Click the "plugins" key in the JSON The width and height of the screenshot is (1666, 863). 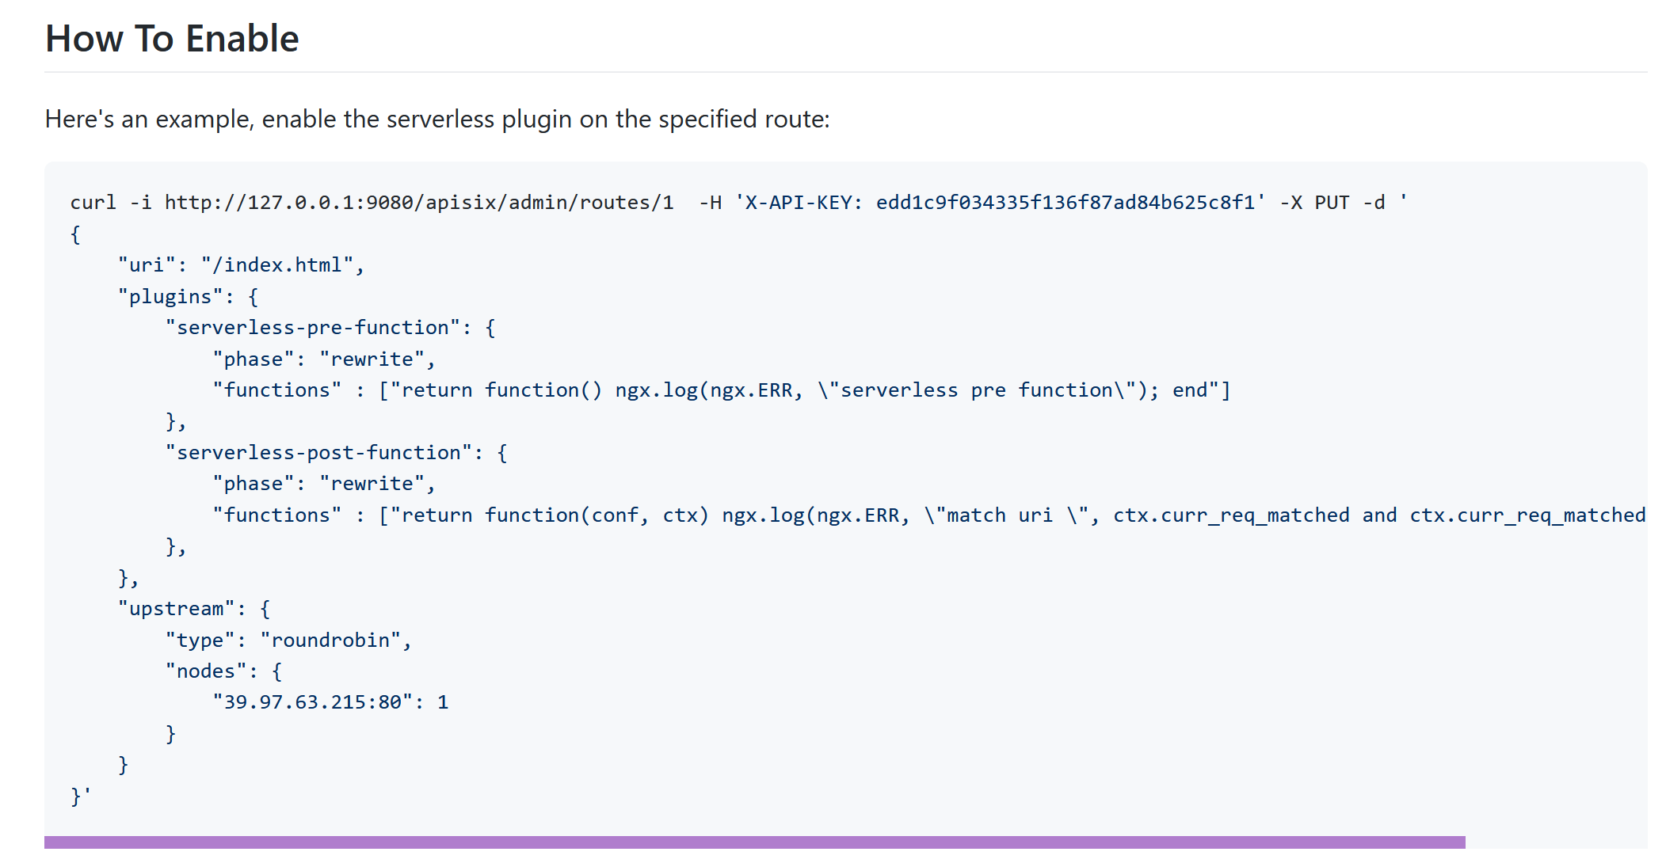pos(170,297)
